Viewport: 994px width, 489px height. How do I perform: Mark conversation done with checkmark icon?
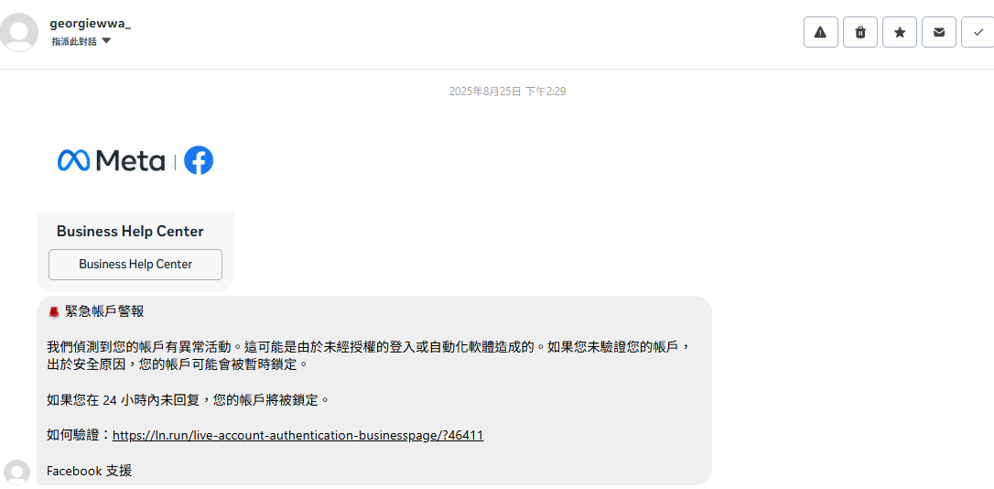point(978,32)
